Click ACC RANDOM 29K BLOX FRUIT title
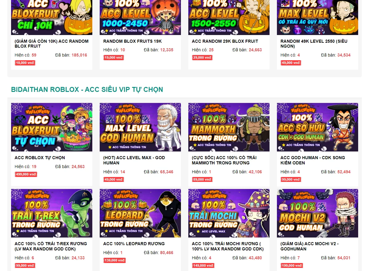This screenshot has height=271, width=368. click(225, 41)
